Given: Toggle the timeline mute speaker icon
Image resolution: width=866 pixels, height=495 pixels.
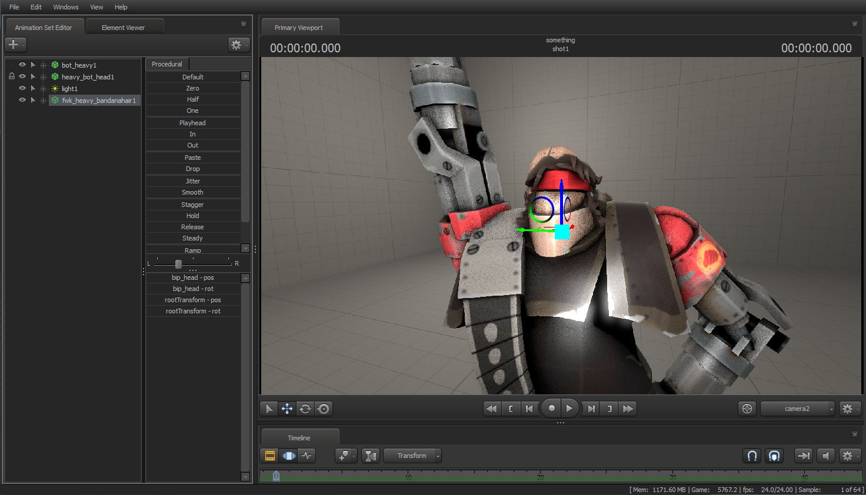Looking at the screenshot, I should 826,456.
